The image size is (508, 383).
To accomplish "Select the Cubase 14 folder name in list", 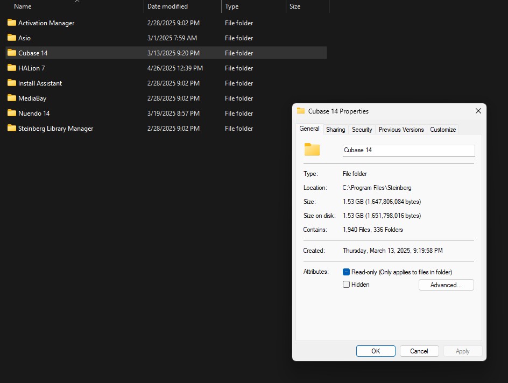I will [x=33, y=53].
